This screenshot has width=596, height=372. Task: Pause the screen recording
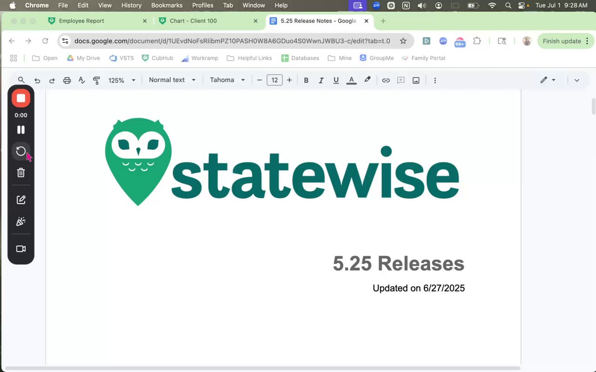pos(21,130)
